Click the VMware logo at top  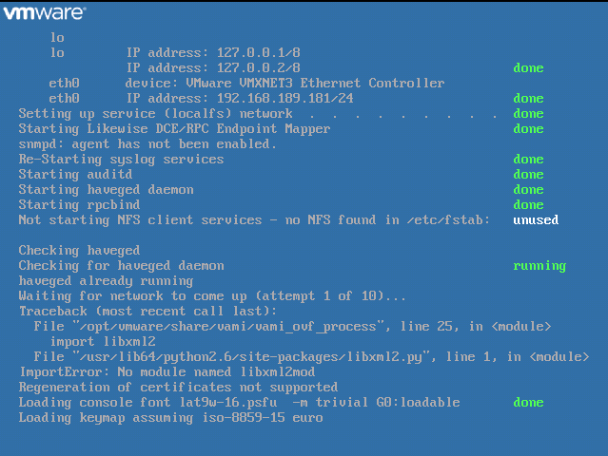(44, 12)
